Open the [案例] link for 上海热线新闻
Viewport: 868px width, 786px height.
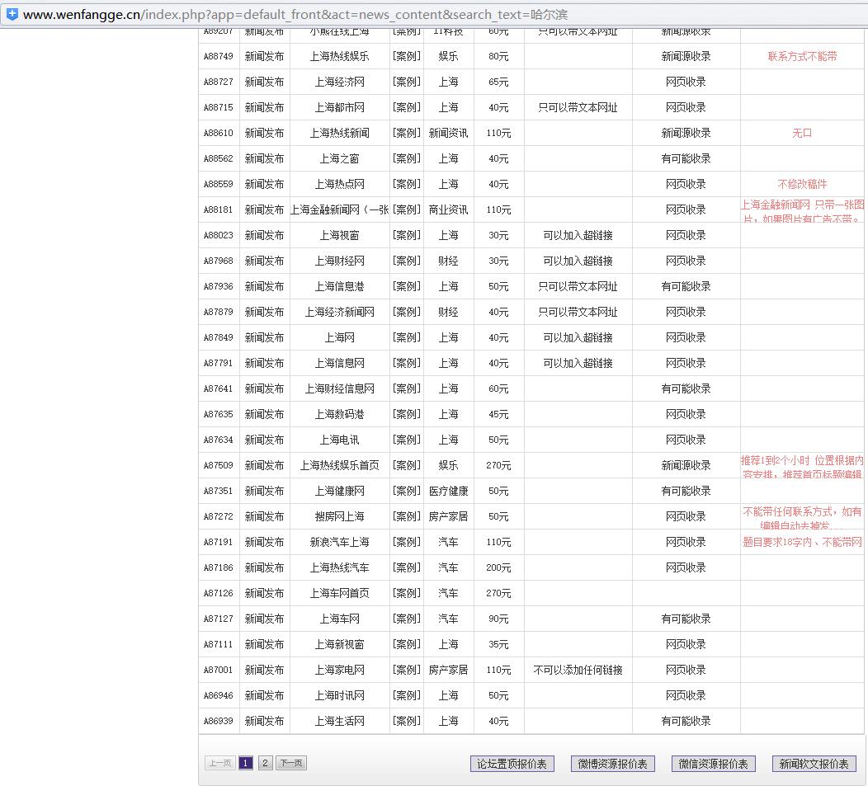(406, 133)
